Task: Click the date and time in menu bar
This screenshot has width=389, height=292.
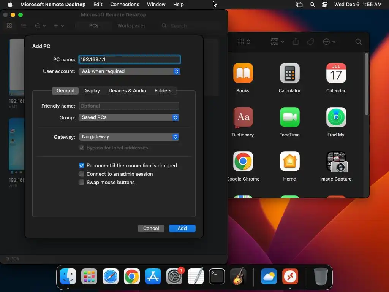Action: (x=358, y=5)
